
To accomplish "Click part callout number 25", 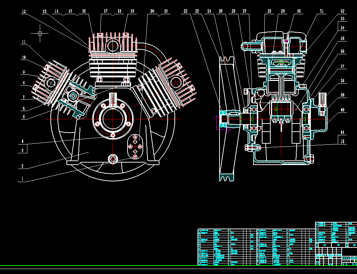I will pyautogui.click(x=221, y=11).
